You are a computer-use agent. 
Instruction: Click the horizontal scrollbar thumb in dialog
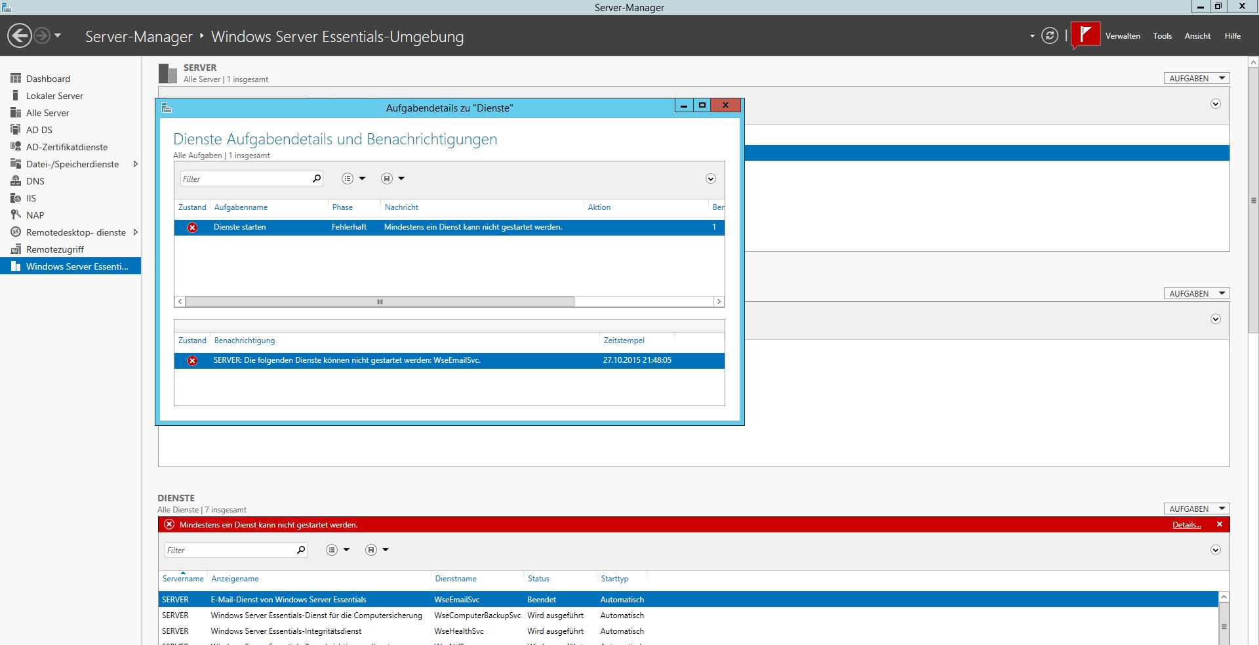pyautogui.click(x=380, y=302)
